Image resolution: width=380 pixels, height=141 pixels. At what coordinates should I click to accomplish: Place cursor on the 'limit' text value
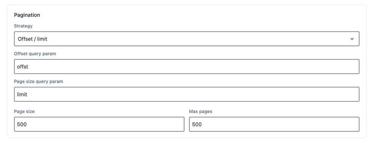(22, 95)
